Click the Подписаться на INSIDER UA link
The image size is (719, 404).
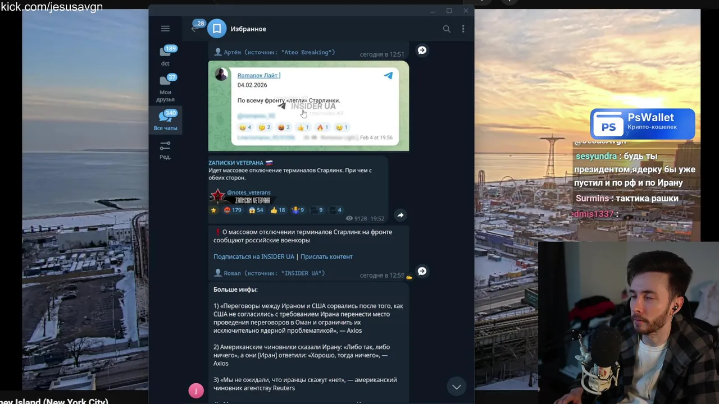(x=254, y=256)
